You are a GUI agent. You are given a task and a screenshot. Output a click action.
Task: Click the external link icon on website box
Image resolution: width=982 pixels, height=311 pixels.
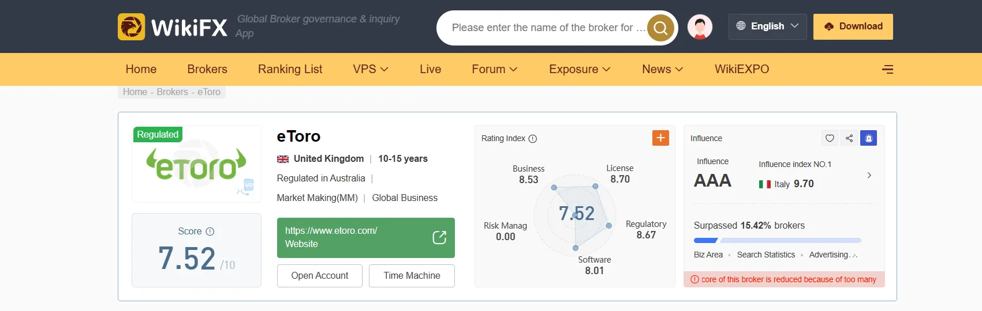pos(439,237)
